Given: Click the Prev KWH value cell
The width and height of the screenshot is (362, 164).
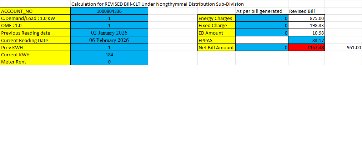Looking at the screenshot, I should tap(109, 47).
